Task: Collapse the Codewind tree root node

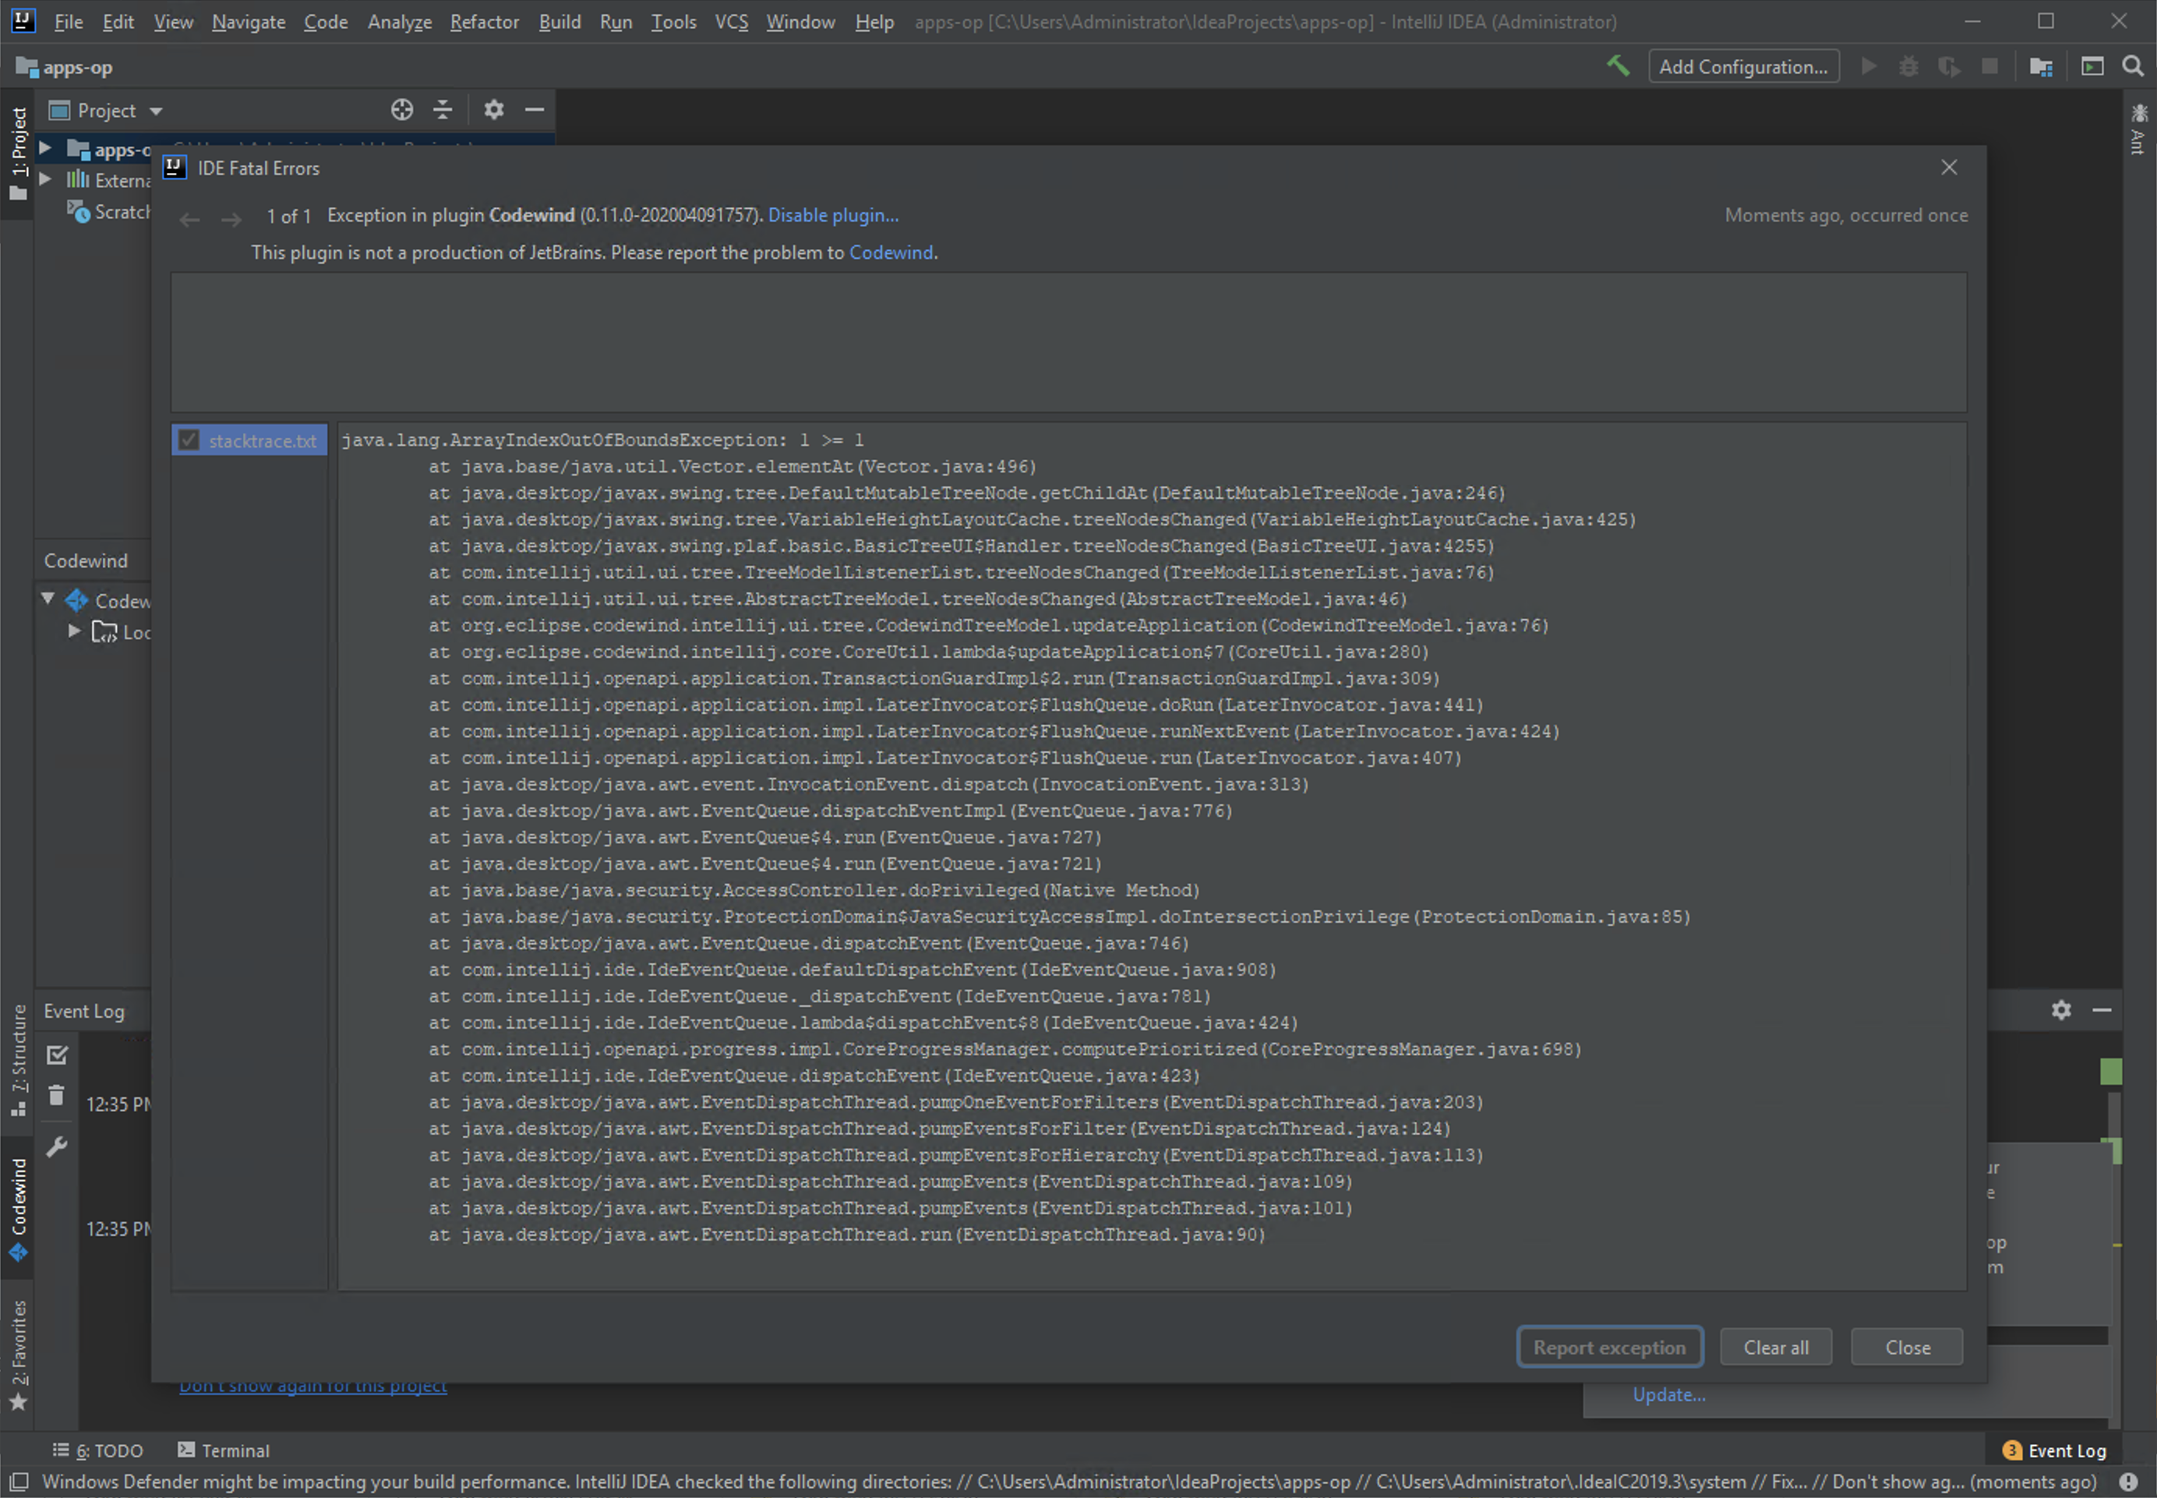Action: point(47,599)
